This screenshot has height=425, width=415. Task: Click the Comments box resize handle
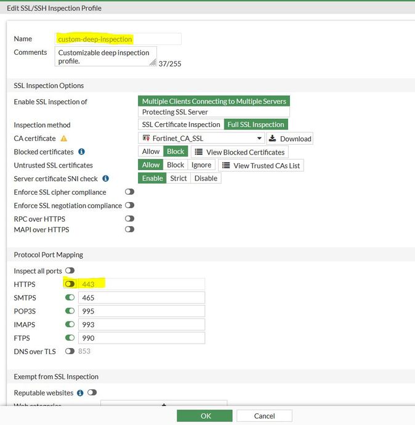[153, 63]
